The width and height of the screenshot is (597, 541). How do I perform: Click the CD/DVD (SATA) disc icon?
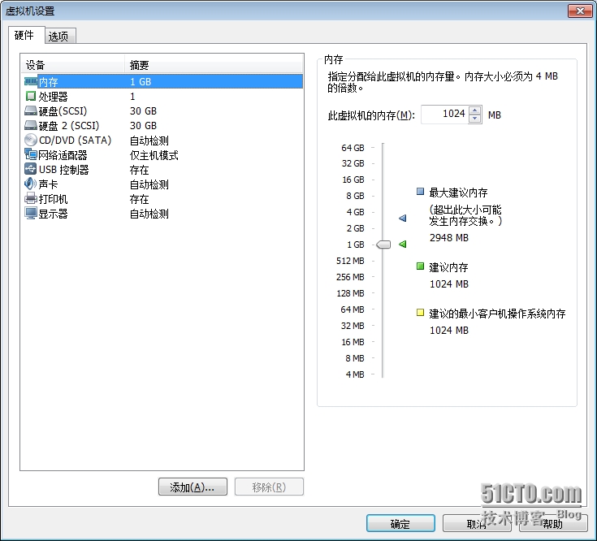click(x=31, y=140)
